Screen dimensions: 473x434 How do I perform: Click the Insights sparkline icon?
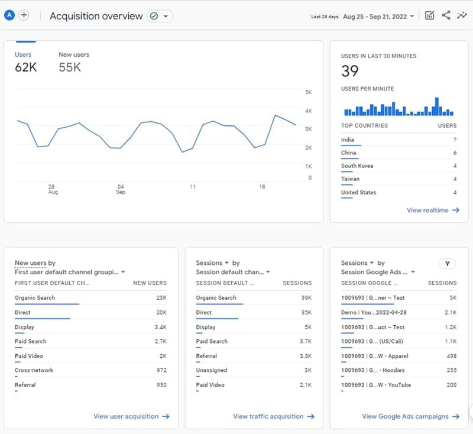pos(462,15)
